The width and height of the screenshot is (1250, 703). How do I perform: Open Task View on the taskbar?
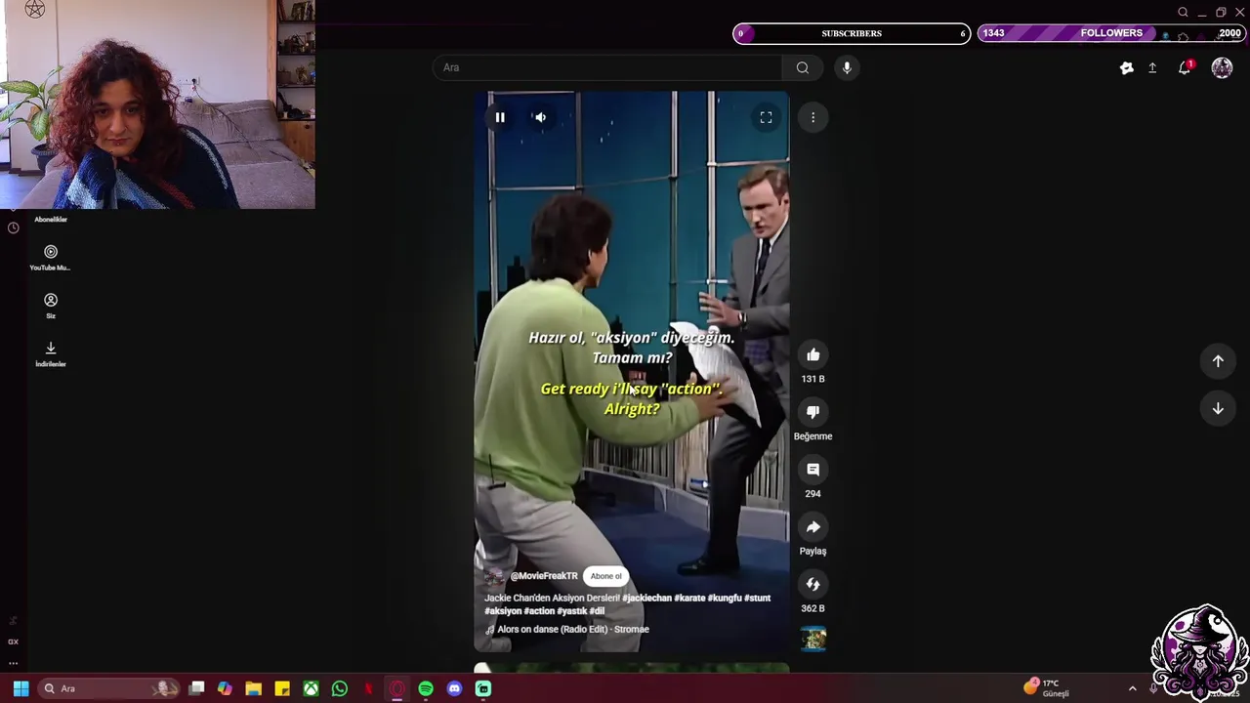[x=196, y=688]
